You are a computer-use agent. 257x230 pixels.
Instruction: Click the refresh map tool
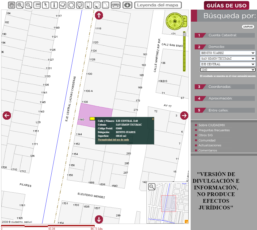pyautogui.click(x=71, y=5)
